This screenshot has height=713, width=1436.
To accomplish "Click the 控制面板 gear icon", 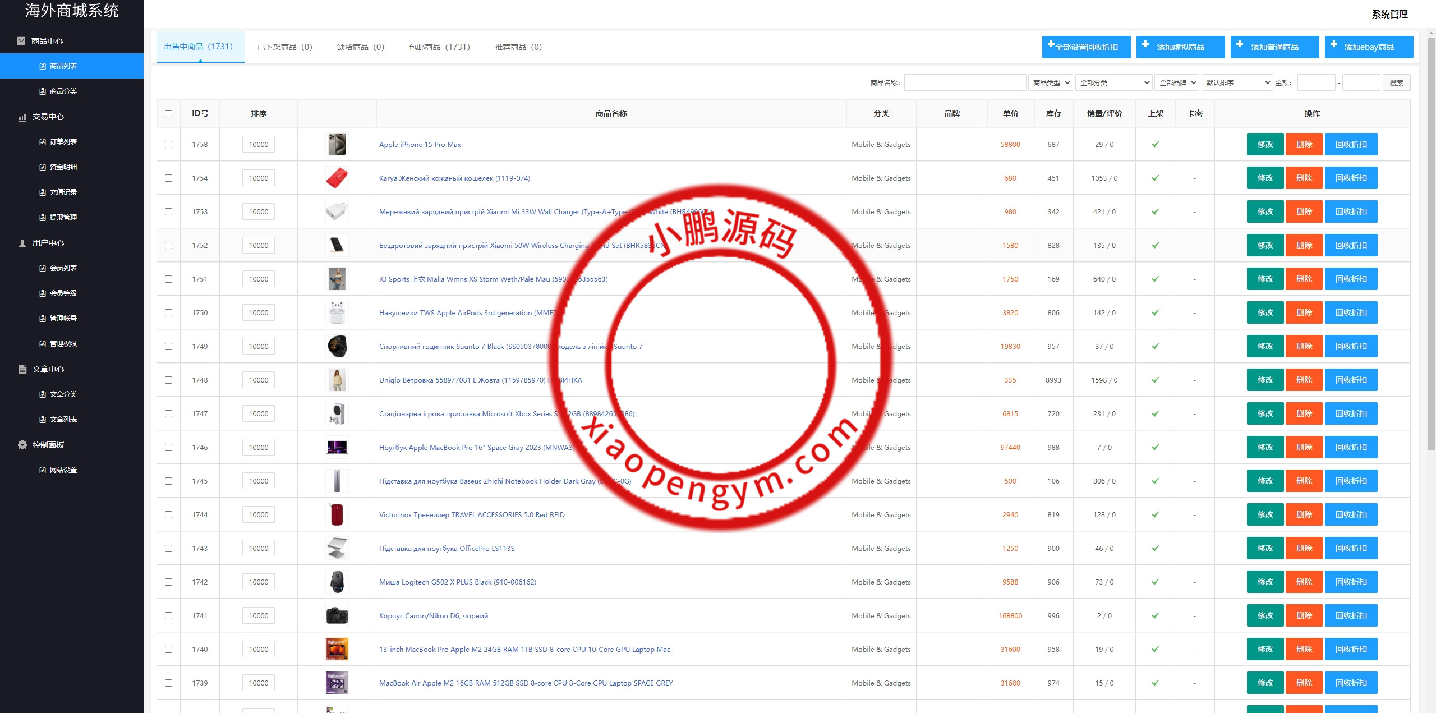I will click(x=22, y=445).
